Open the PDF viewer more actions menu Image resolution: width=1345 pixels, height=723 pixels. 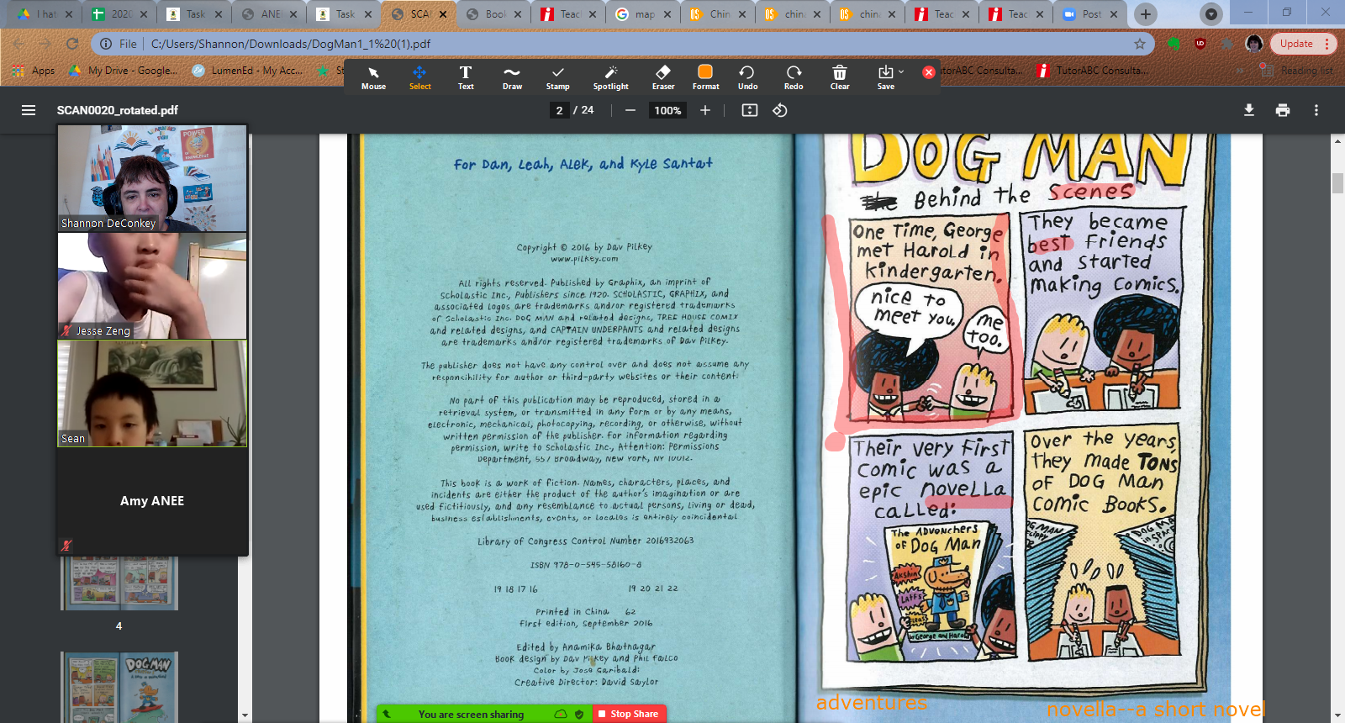click(x=1316, y=110)
